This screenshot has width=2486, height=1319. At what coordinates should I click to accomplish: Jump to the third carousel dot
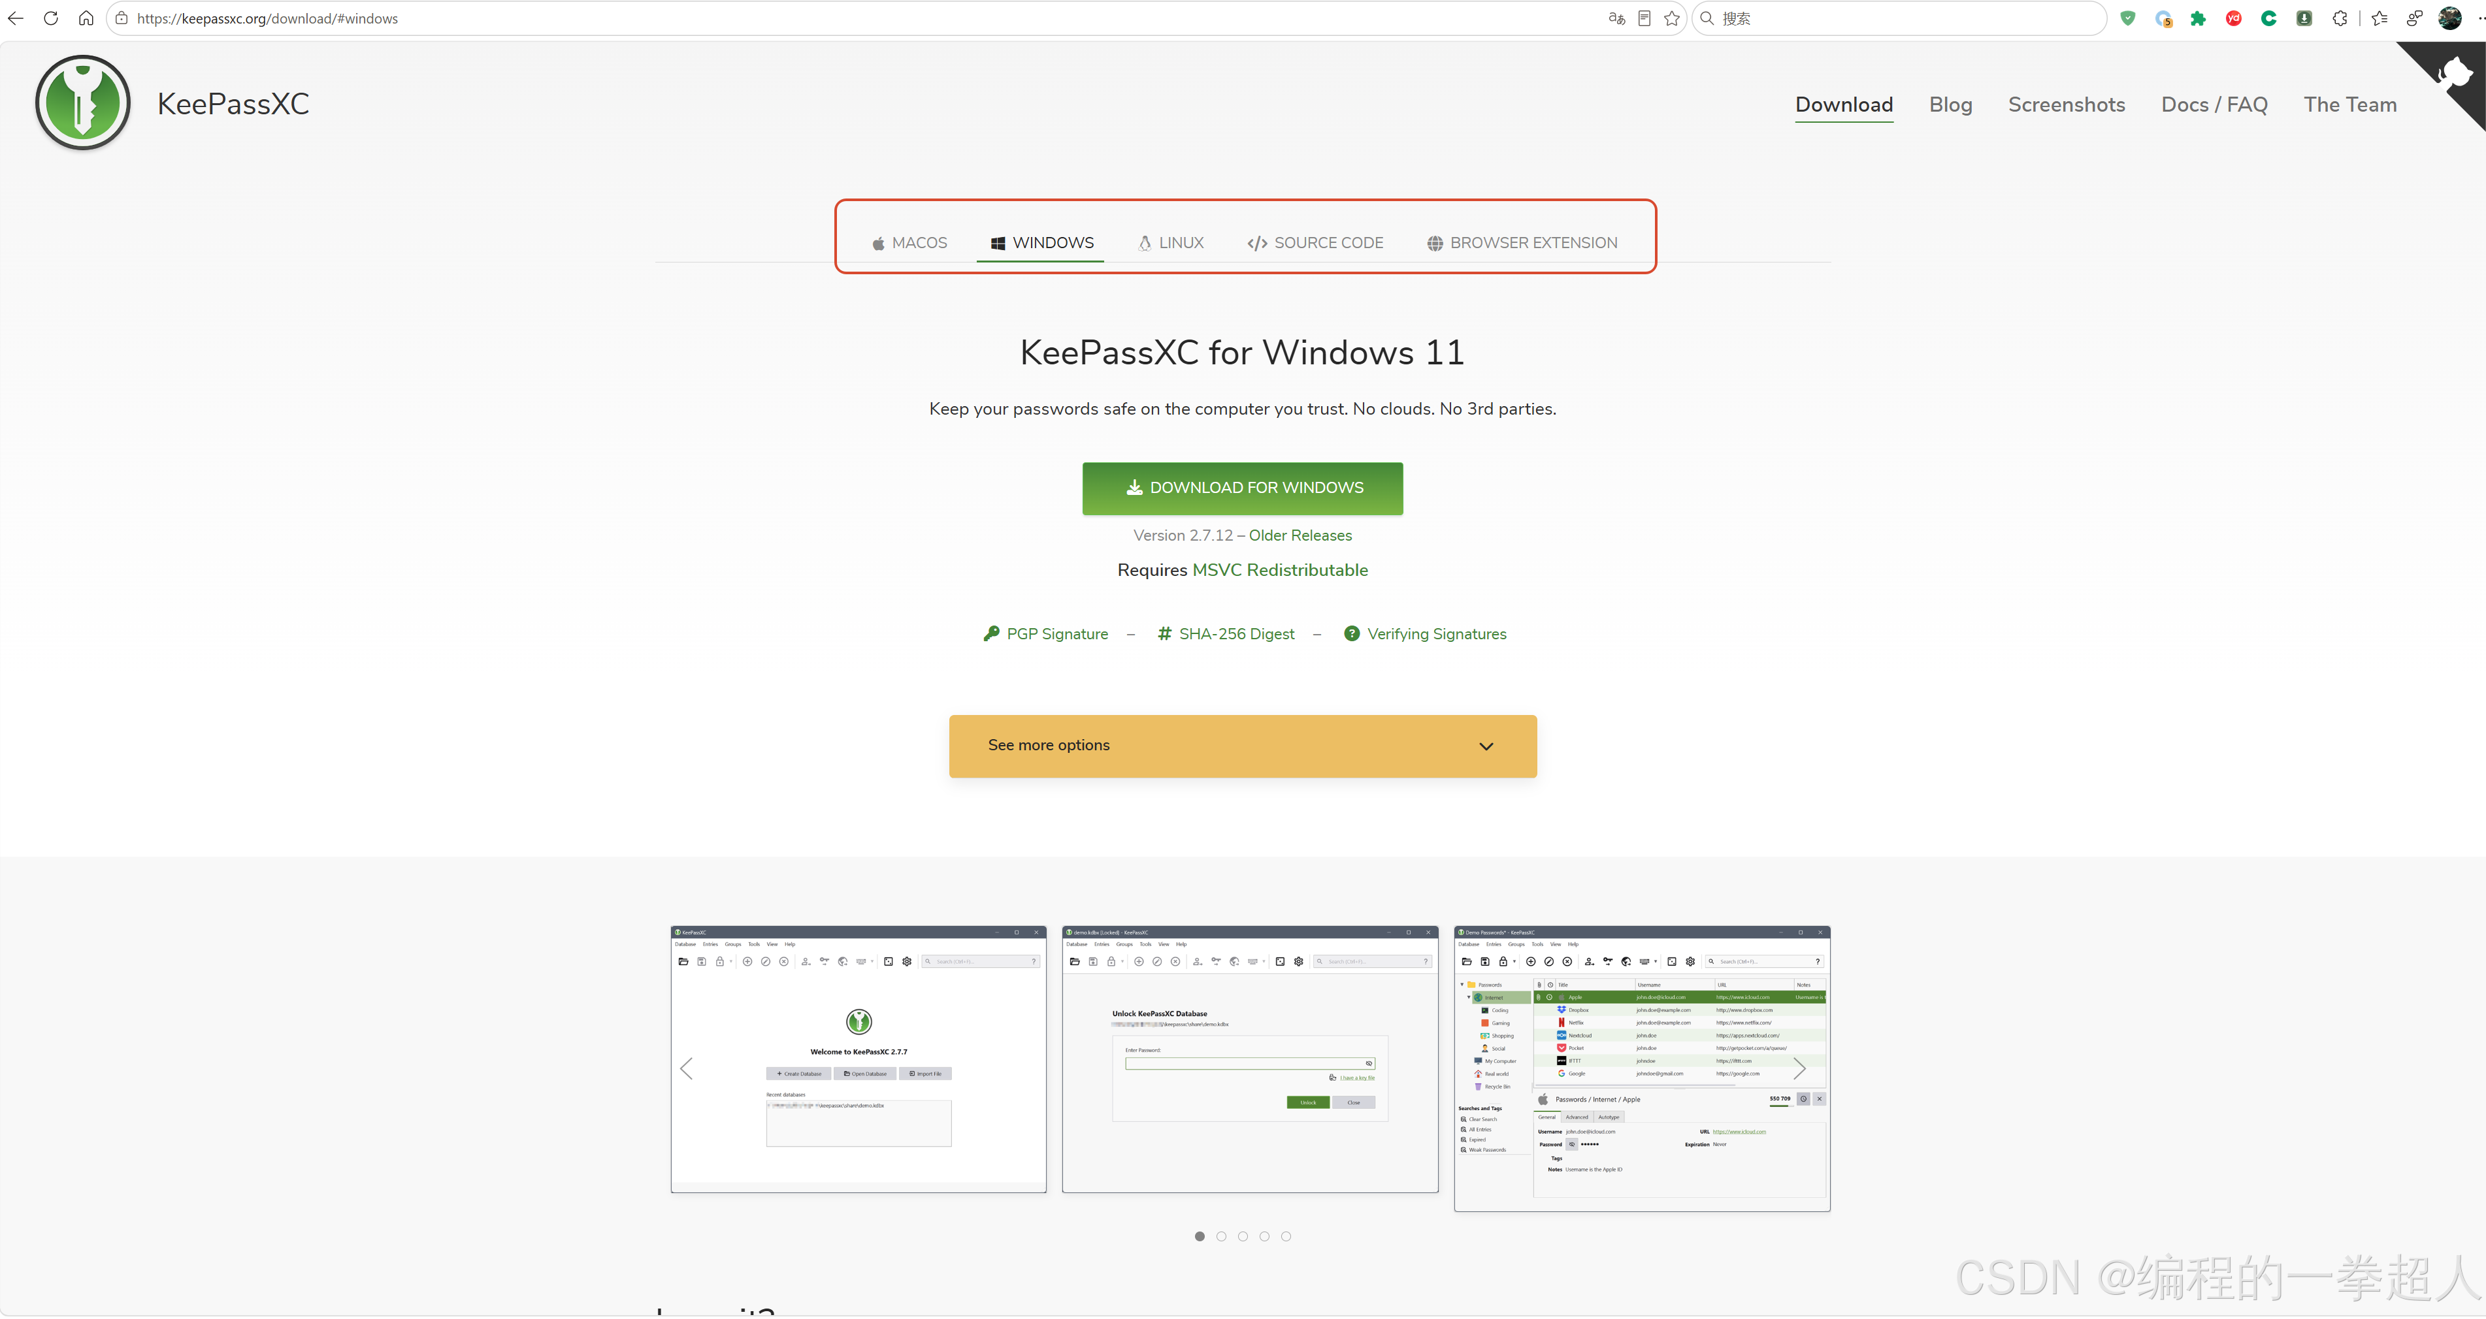(1243, 1236)
